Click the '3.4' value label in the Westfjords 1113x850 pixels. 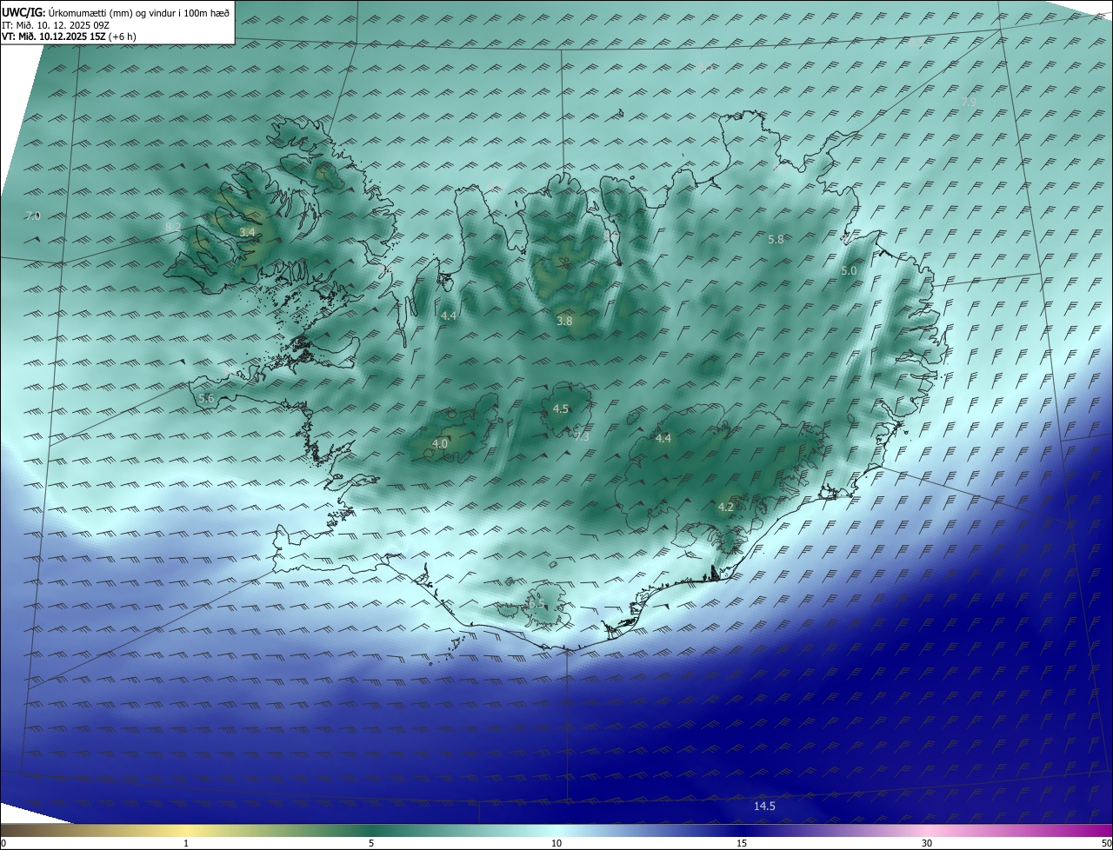[x=247, y=232]
